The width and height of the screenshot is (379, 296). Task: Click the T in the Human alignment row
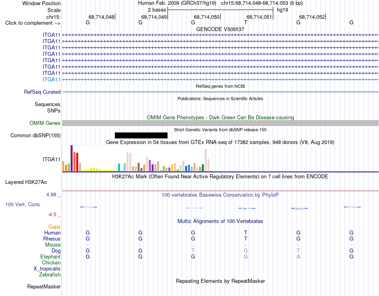[246, 233]
